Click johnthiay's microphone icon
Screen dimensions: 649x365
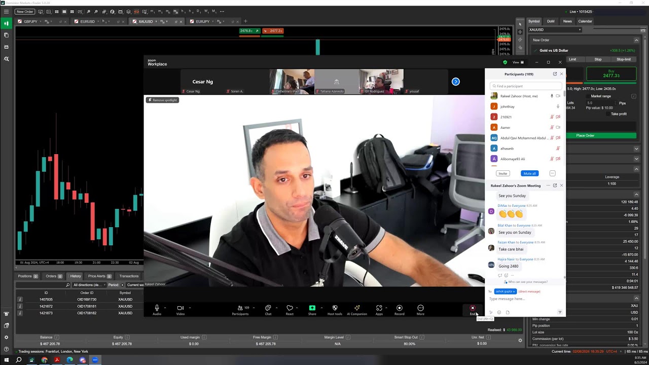[558, 106]
